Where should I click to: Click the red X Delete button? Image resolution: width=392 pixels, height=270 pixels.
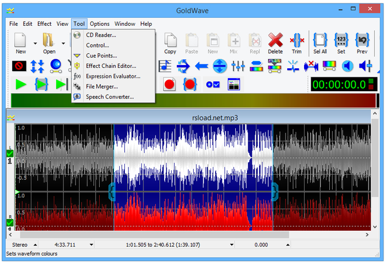point(276,43)
